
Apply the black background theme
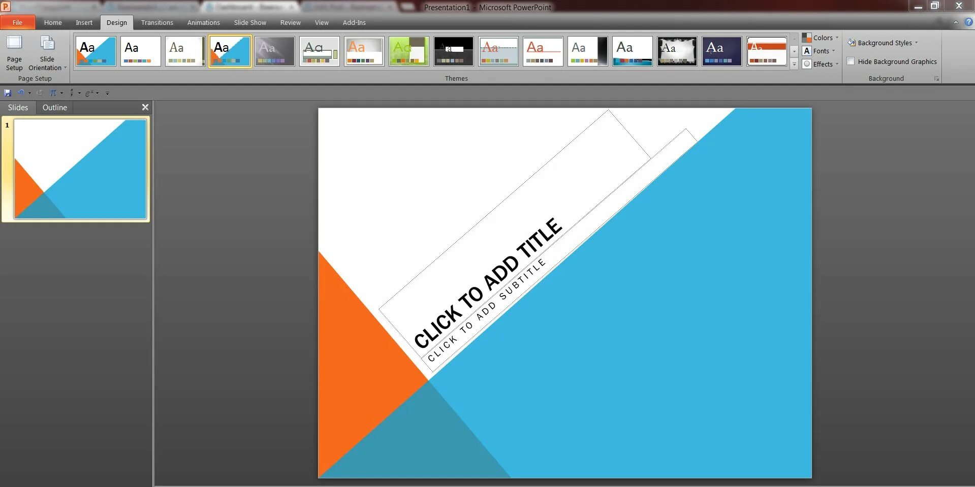pyautogui.click(x=454, y=51)
